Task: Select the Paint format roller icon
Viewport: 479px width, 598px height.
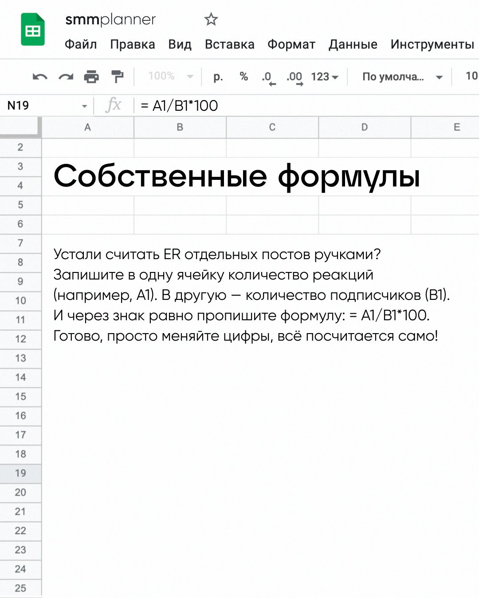Action: coord(118,77)
